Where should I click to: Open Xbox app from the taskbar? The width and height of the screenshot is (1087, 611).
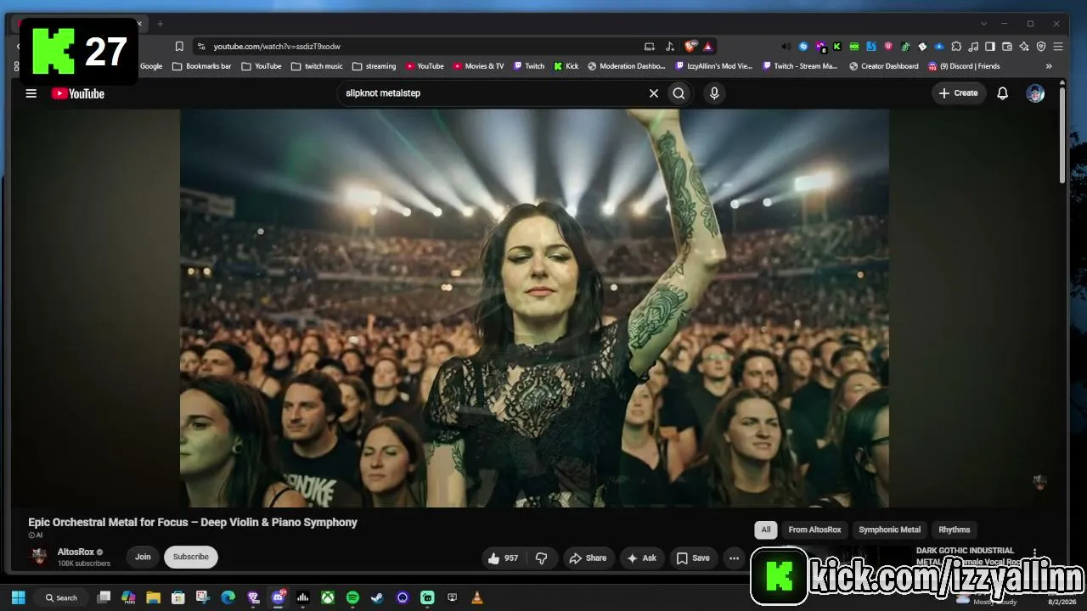(328, 597)
